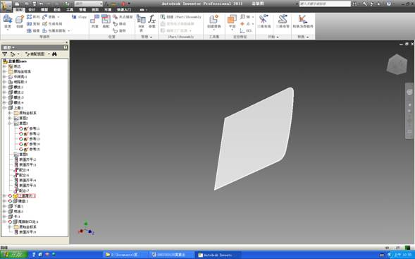The width and height of the screenshot is (415, 259).
Task: Collapse the 草图3 node
Action: coord(10,124)
